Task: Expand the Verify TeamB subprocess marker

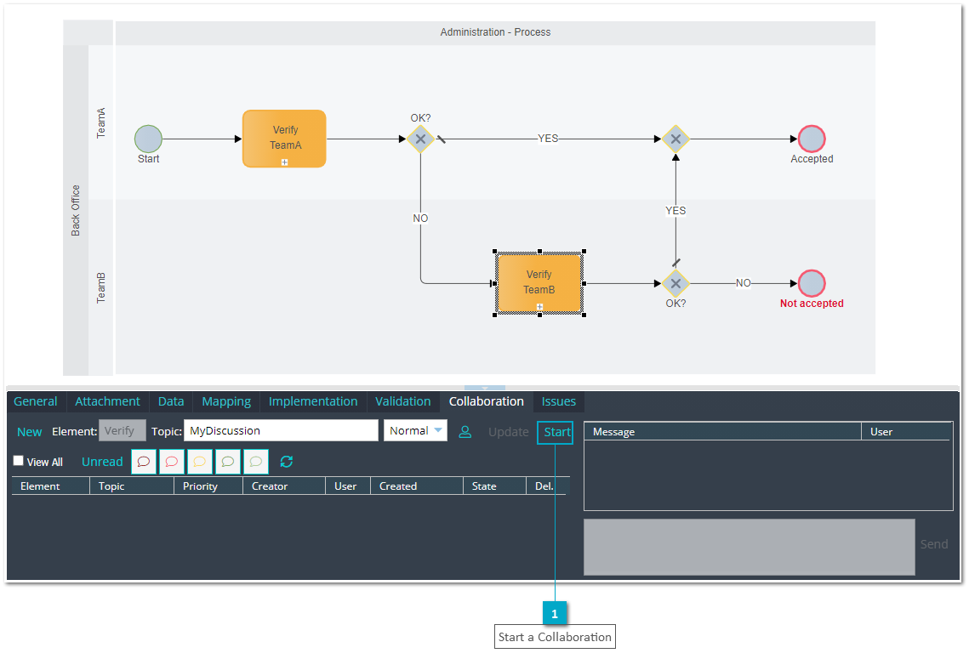Action: click(539, 307)
